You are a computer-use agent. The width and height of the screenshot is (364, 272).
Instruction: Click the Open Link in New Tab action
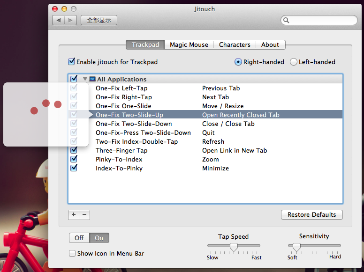coord(235,150)
